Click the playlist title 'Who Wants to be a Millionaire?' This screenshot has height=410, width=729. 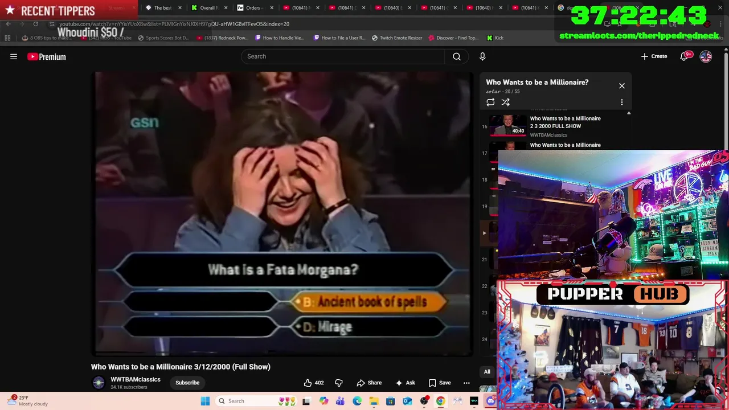pos(537,82)
